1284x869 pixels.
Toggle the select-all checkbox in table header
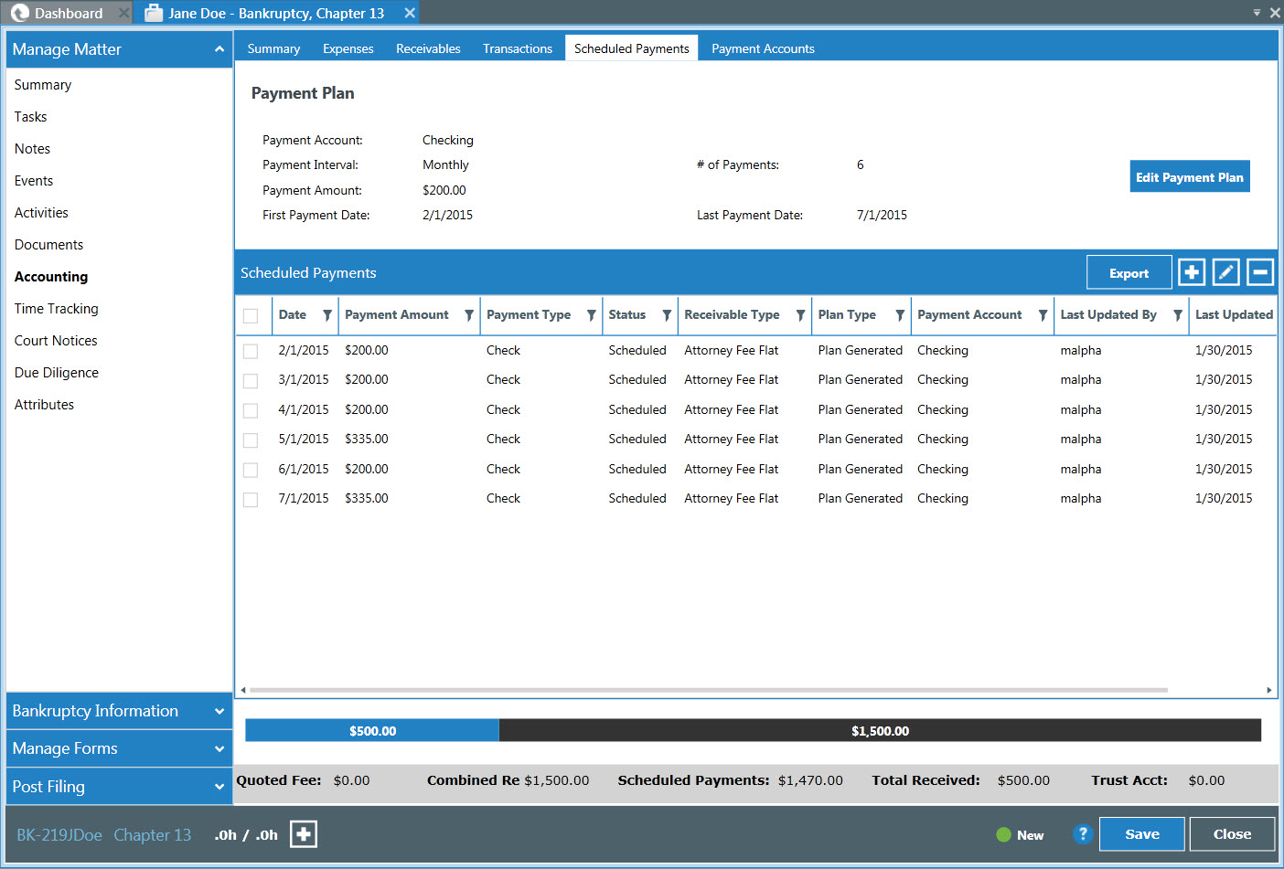[251, 316]
